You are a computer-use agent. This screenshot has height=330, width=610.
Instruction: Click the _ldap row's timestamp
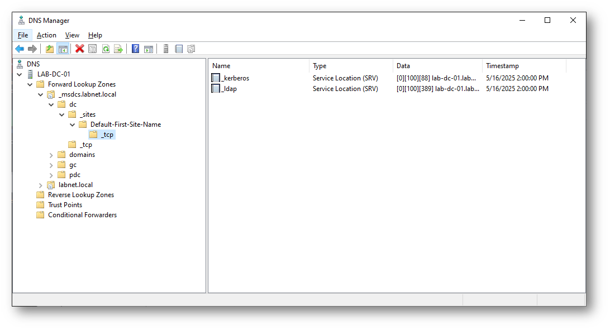click(517, 89)
